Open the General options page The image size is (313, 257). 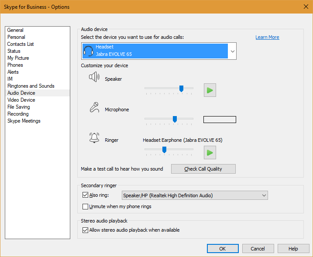click(38, 30)
